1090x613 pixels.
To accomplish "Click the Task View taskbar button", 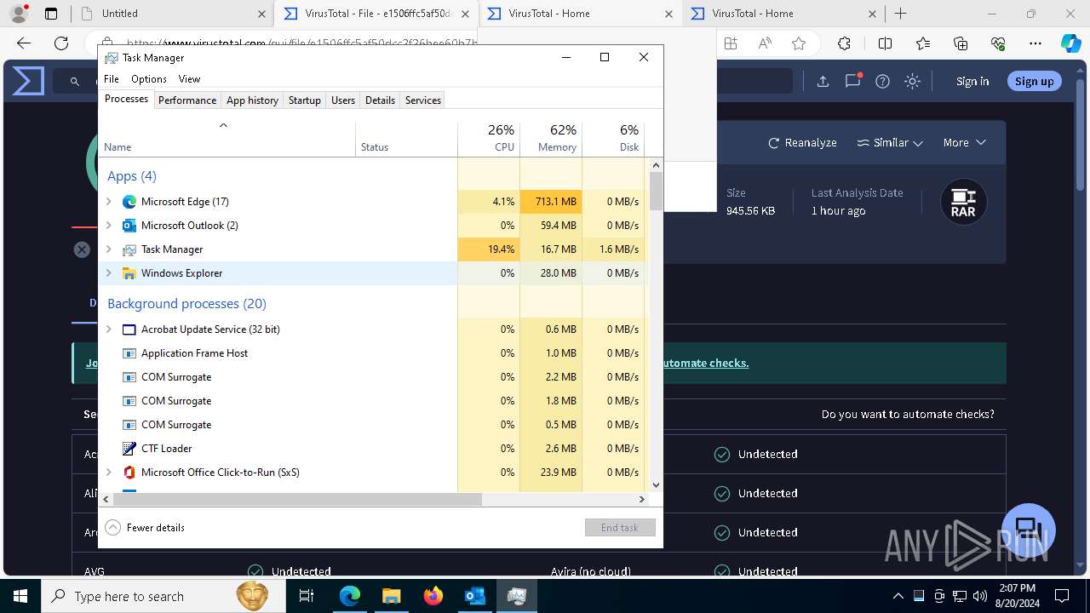I will (x=307, y=596).
